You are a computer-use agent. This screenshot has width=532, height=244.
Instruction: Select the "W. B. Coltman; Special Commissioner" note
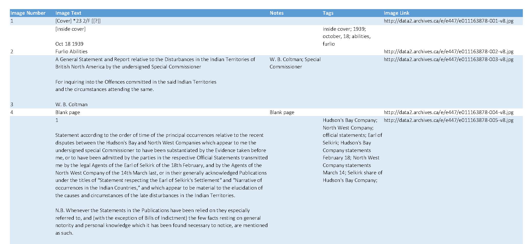point(295,63)
